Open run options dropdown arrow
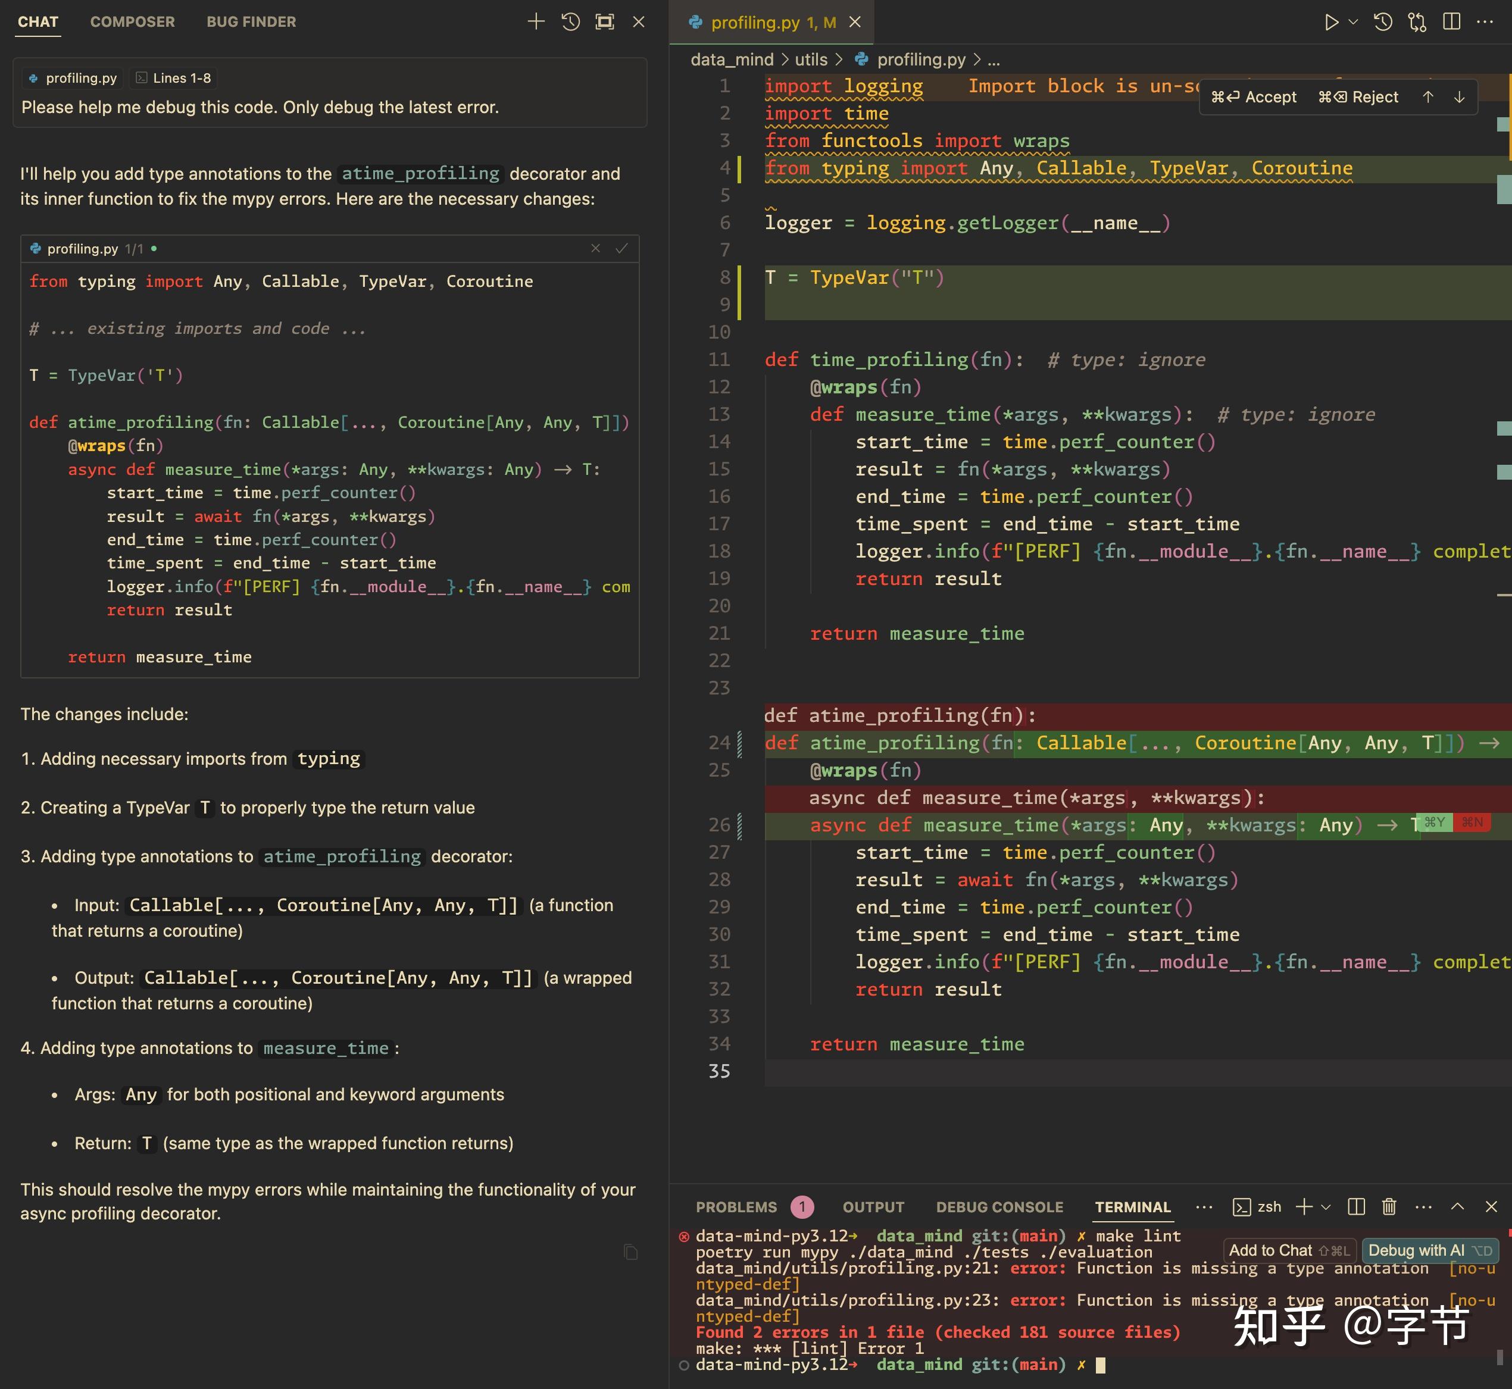Image resolution: width=1512 pixels, height=1389 pixels. [x=1353, y=23]
